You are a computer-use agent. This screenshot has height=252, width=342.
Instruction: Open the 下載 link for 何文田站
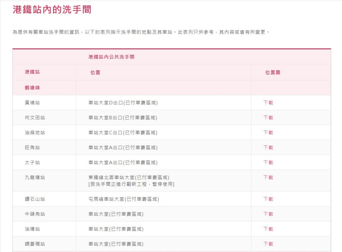268,118
